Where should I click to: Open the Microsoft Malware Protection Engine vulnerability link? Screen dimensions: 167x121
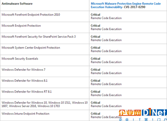pos(126,5)
